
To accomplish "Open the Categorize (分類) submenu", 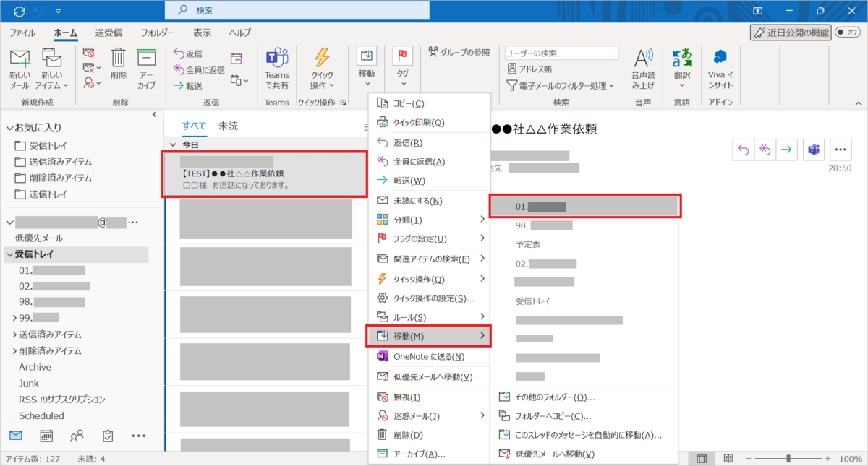I will point(429,220).
